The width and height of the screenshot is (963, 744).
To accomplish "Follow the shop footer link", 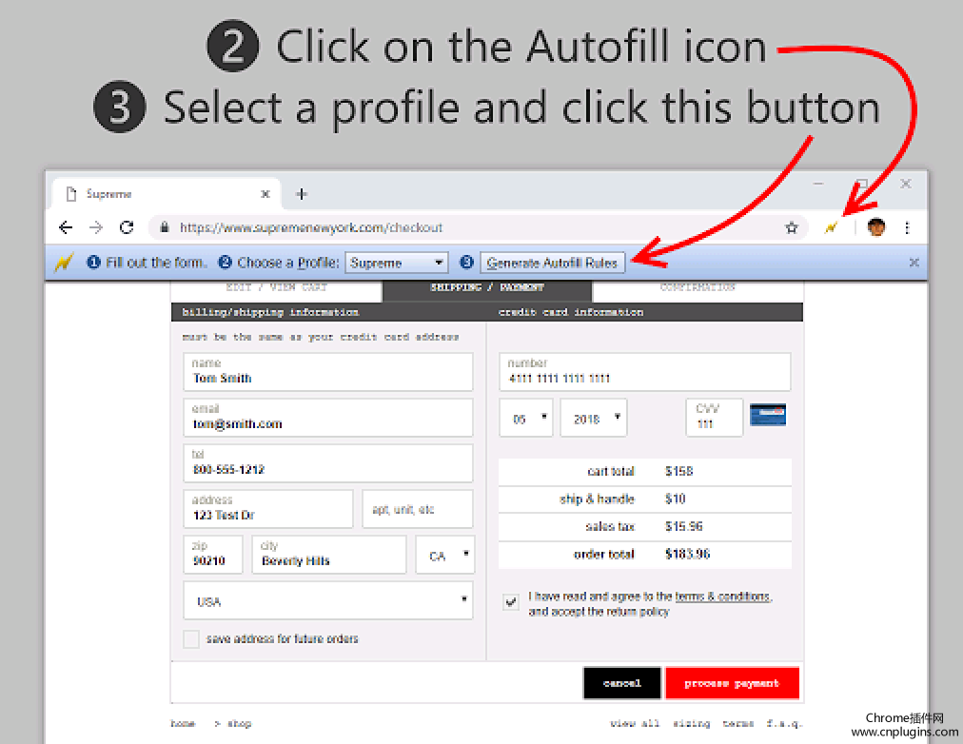I will (240, 724).
